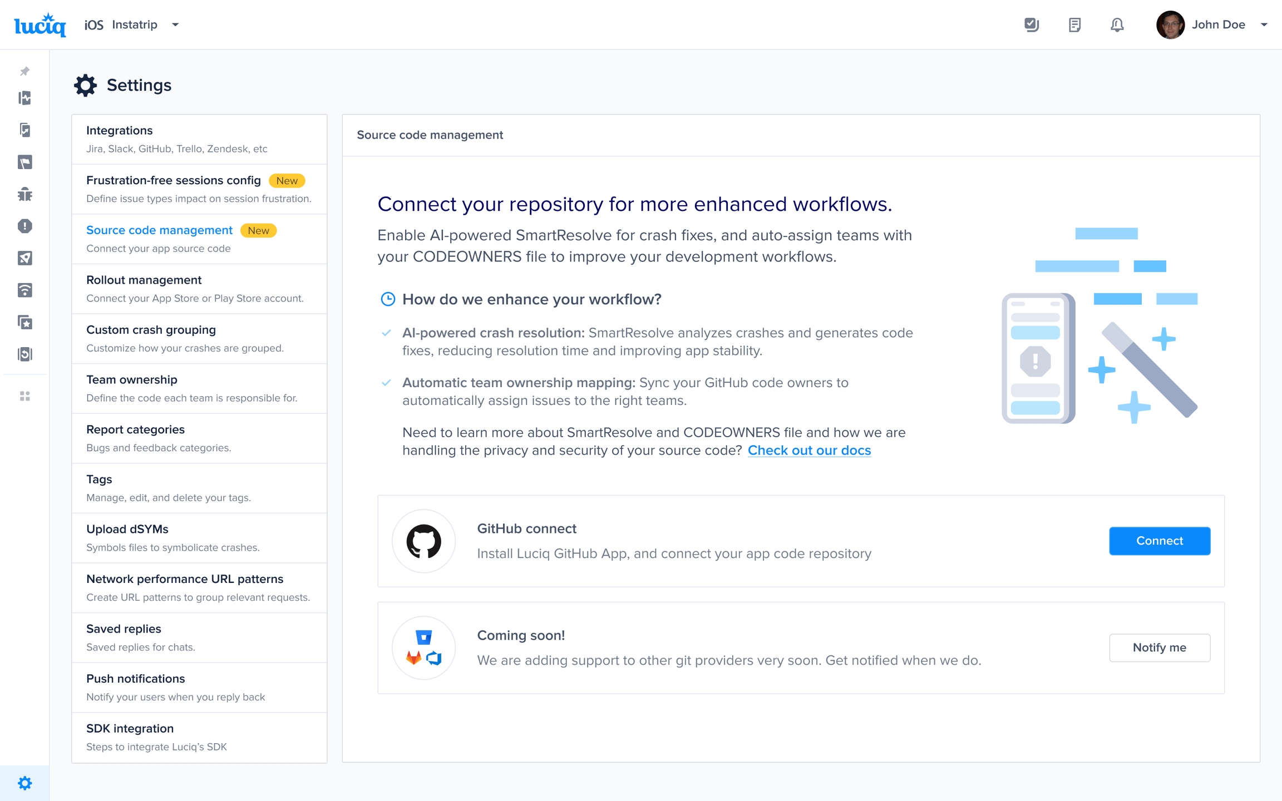Click the settings gear in sidebar bottom
This screenshot has width=1282, height=801.
coord(24,783)
